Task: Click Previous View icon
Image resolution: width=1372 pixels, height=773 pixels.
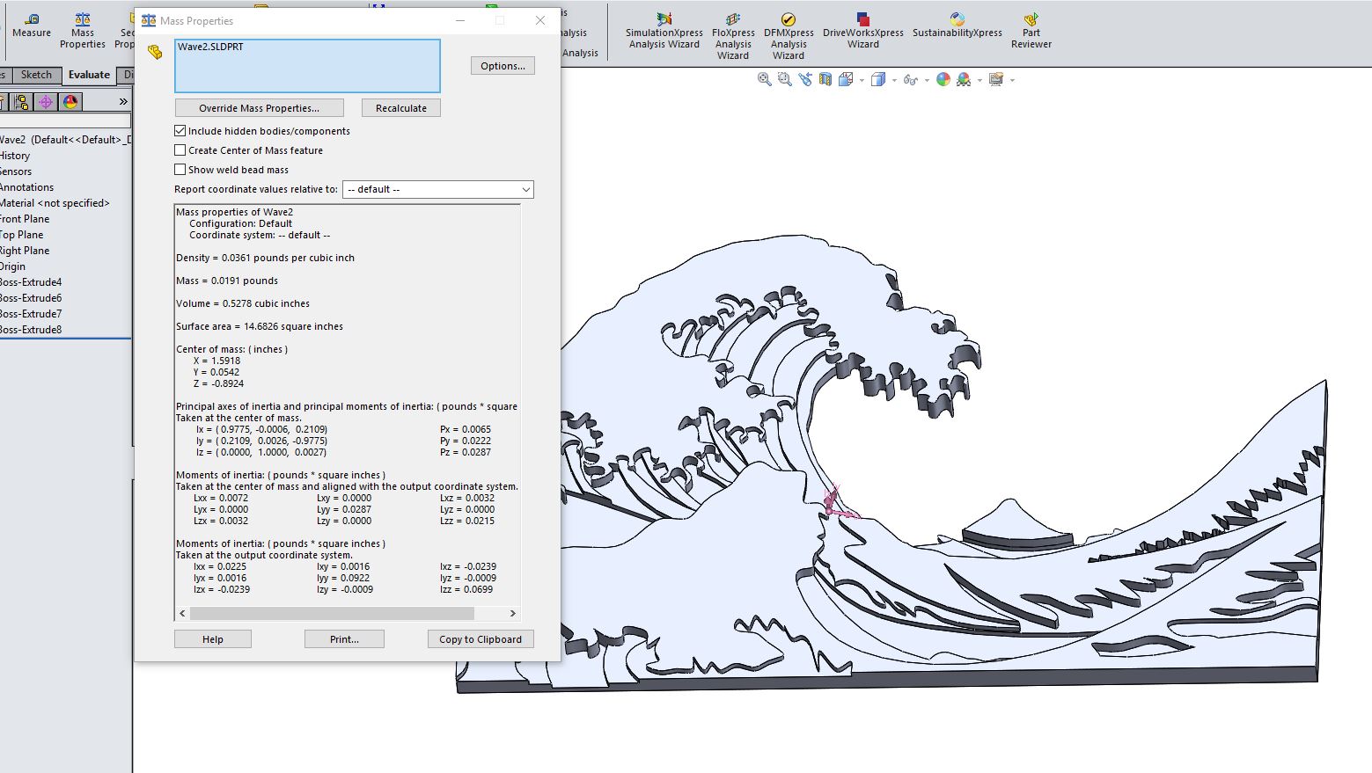Action: pyautogui.click(x=805, y=79)
